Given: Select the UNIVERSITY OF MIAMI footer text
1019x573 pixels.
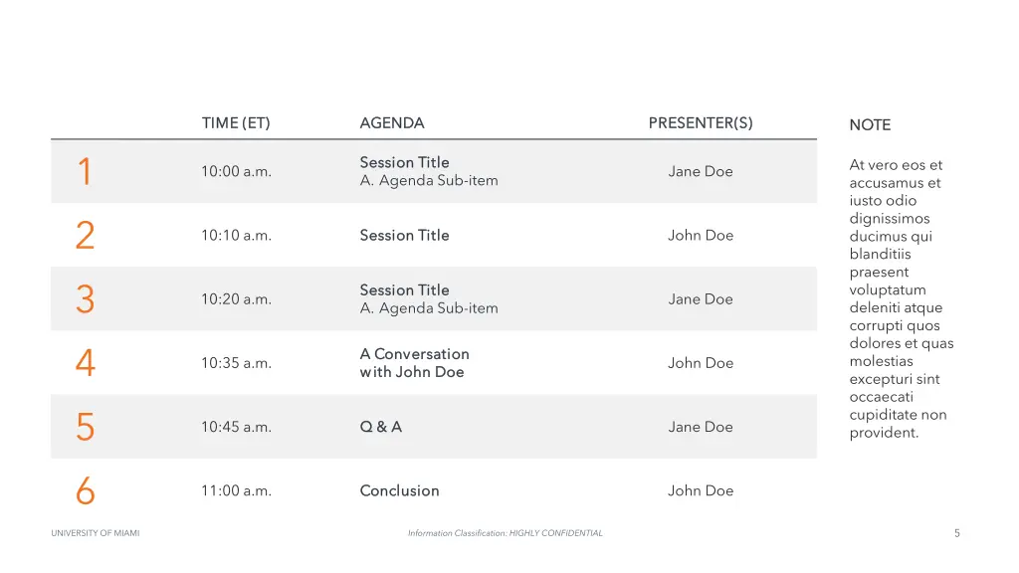Looking at the screenshot, I should (x=96, y=533).
